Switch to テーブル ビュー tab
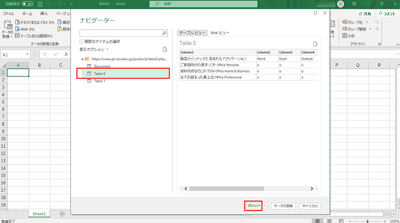This screenshot has height=223, width=400. [x=192, y=33]
